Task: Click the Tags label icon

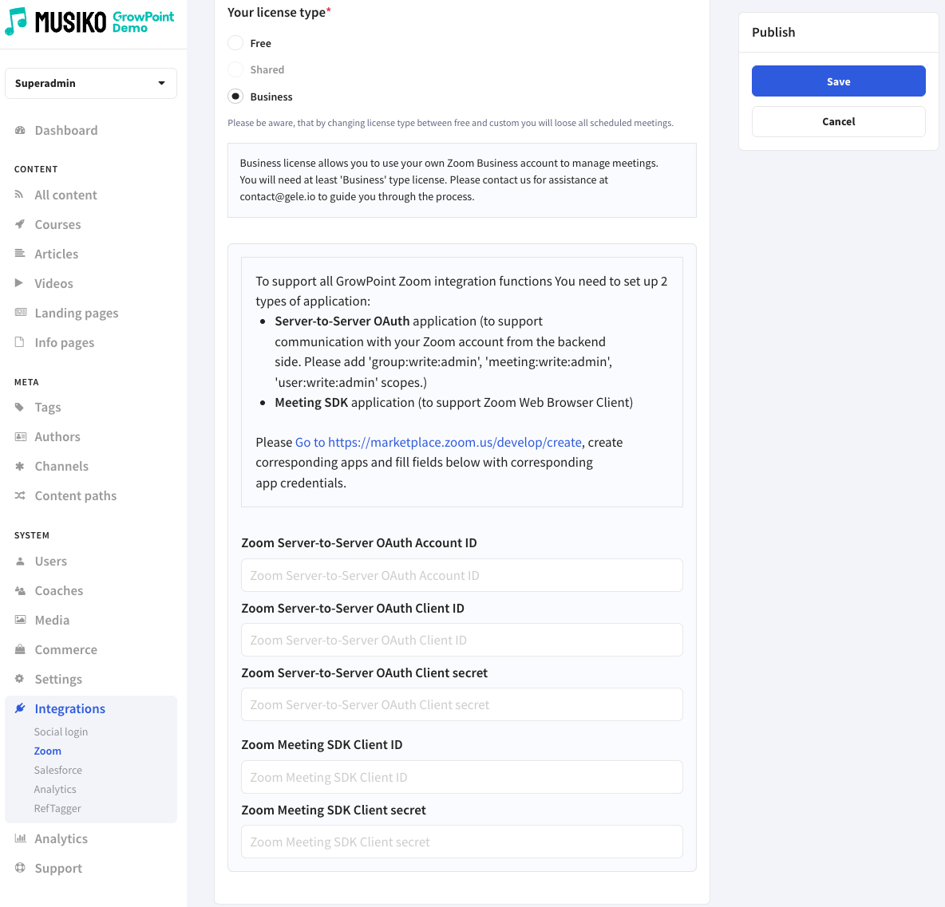Action: click(x=20, y=408)
